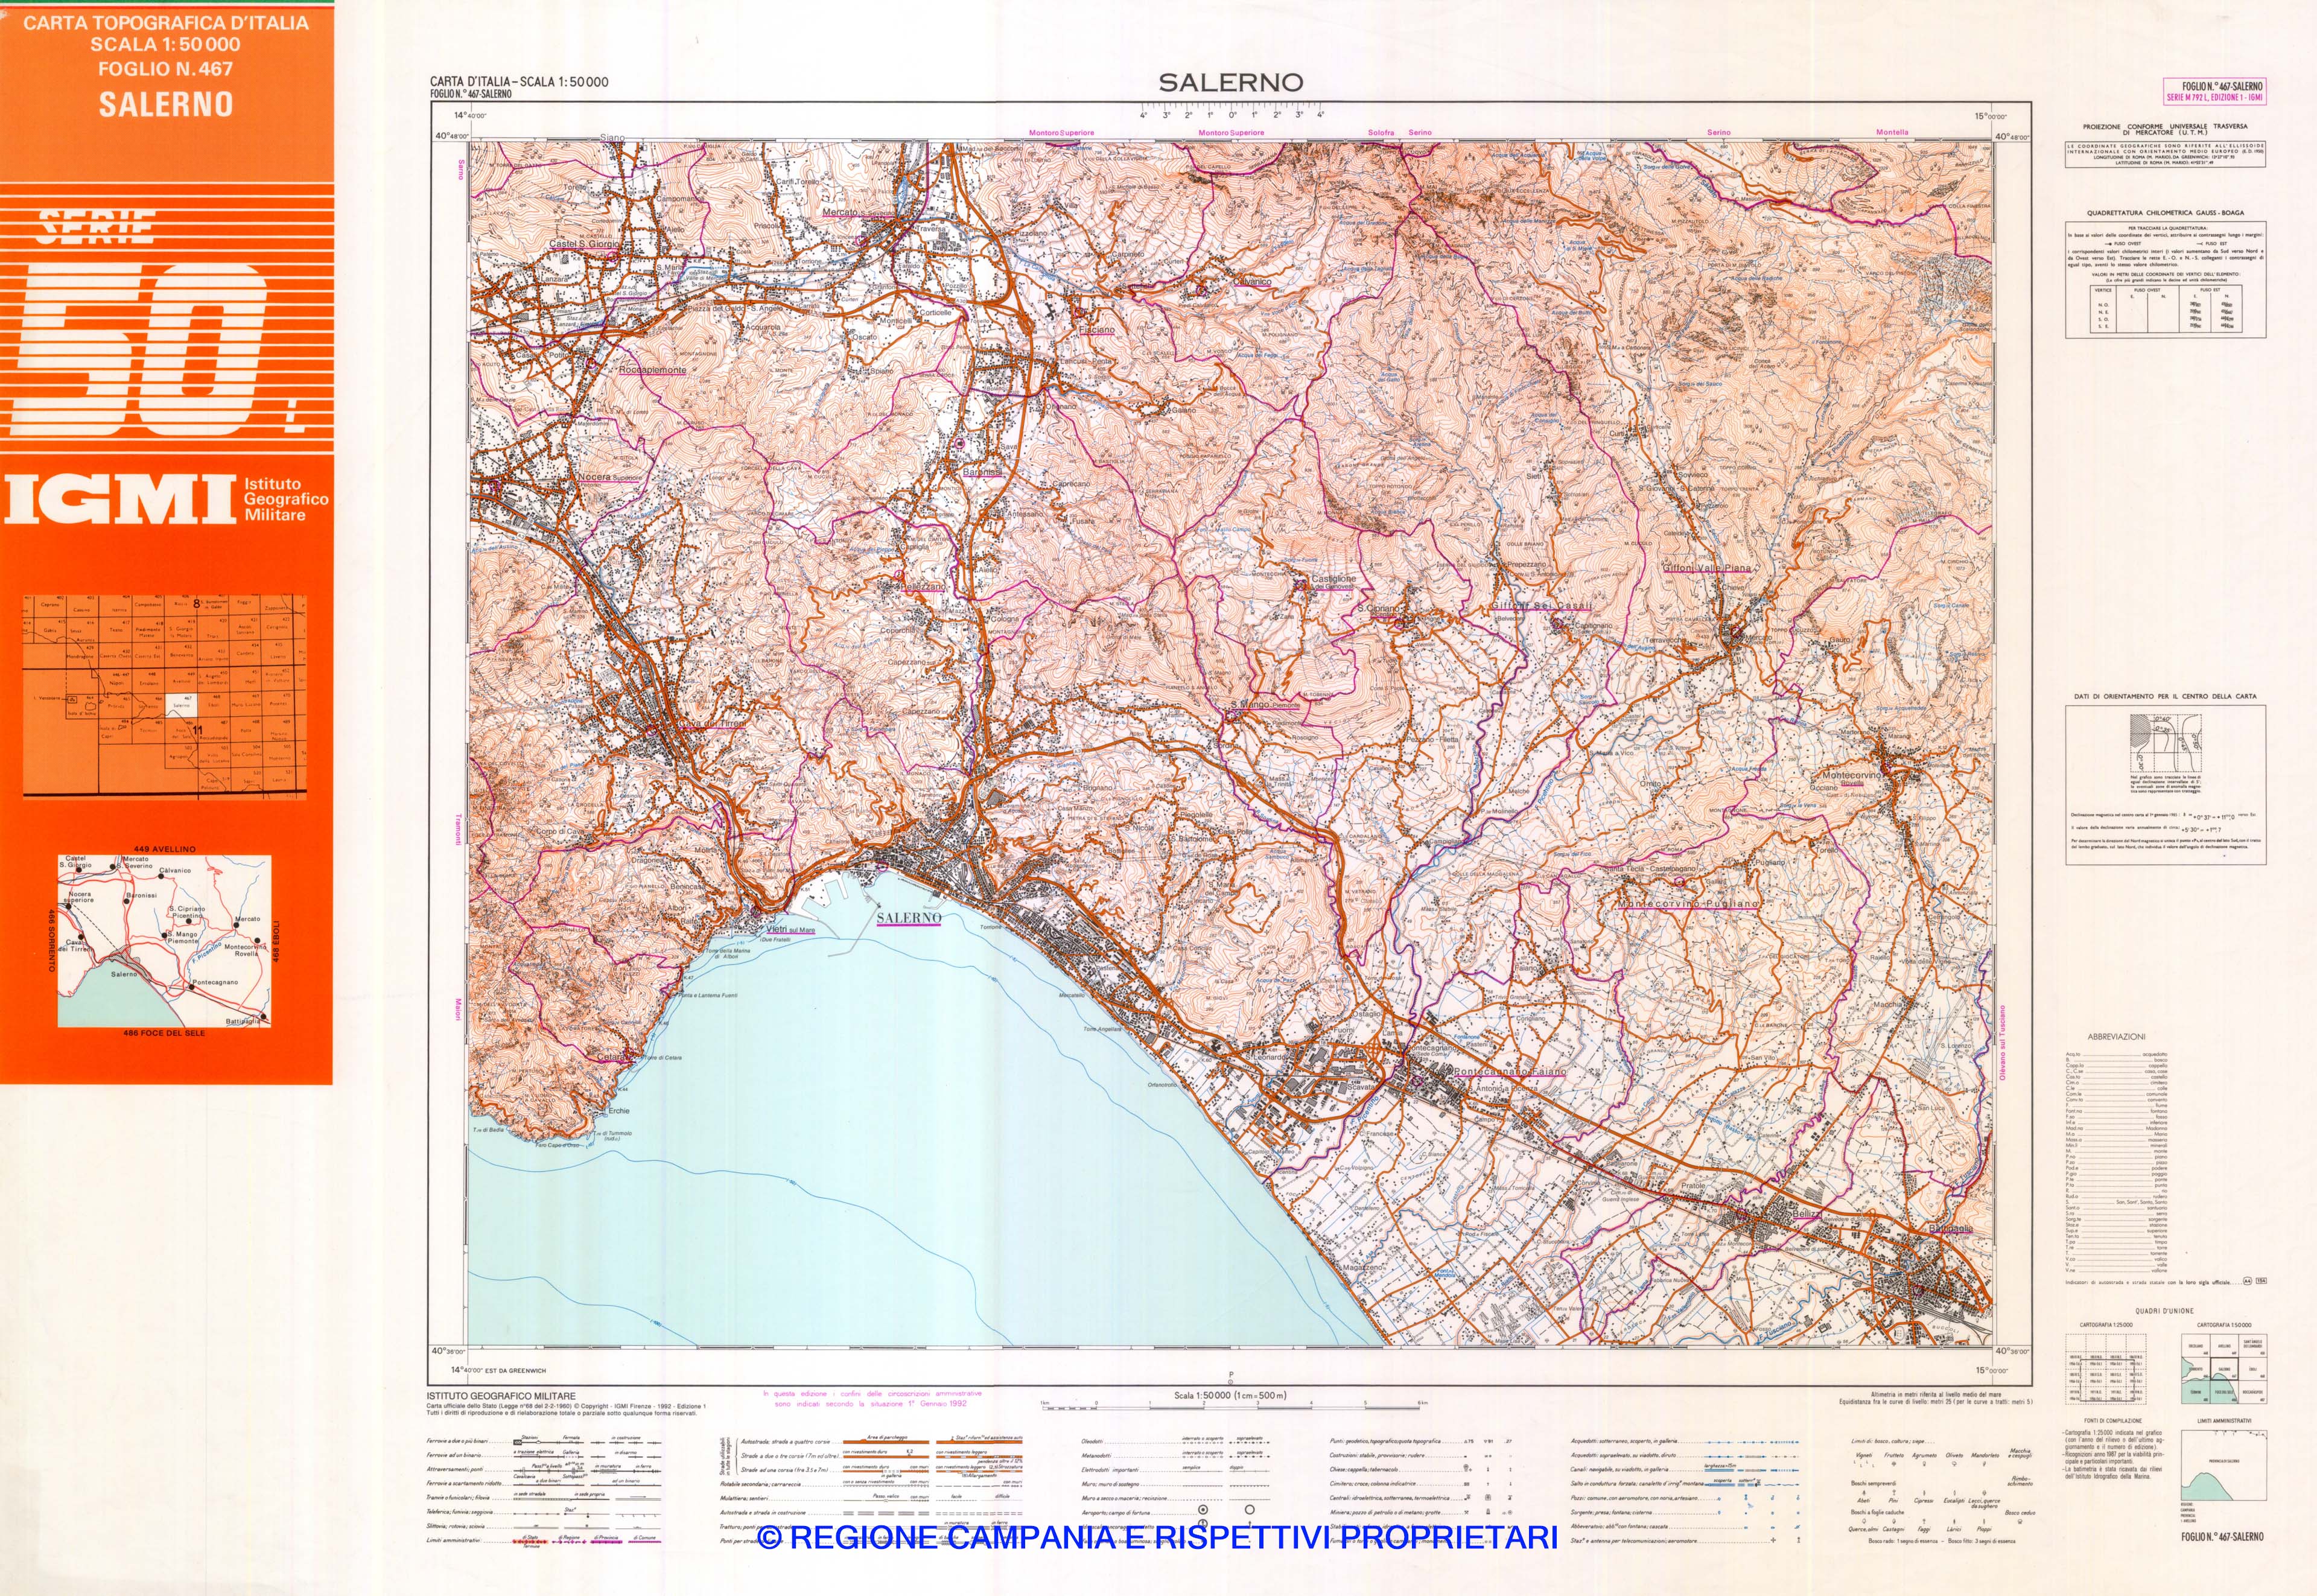Select the 'Erchie' coastal label
Screen dimensions: 2317x1596
619,1111
